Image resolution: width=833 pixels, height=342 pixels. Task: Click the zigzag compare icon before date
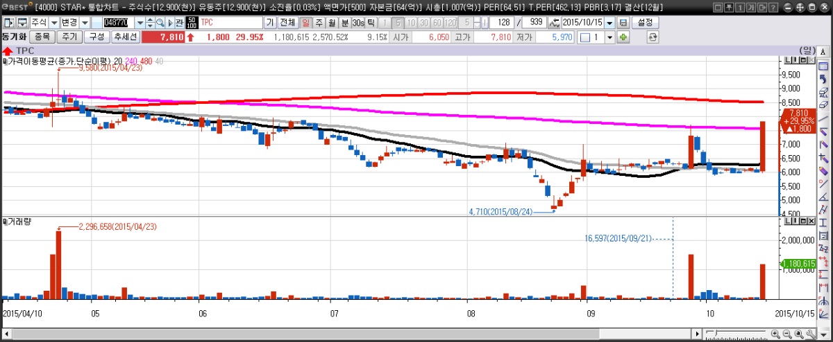tap(554, 23)
